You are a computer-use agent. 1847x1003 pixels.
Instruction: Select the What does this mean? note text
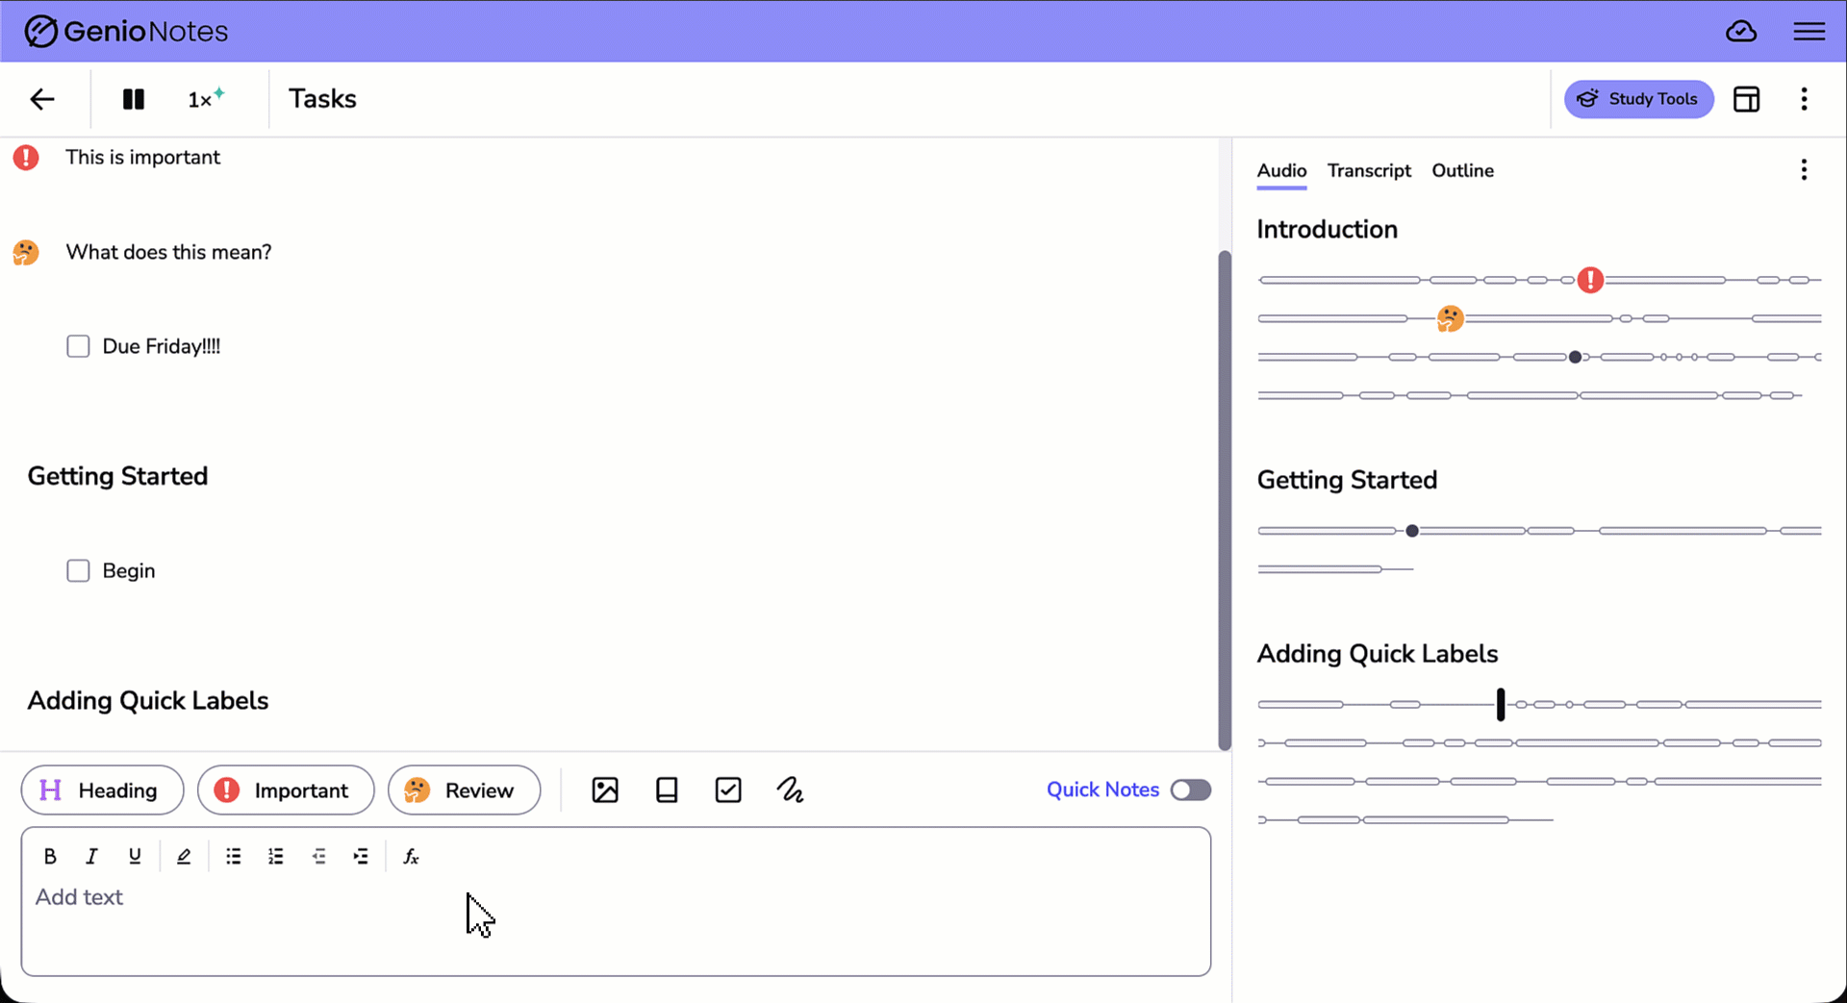(168, 252)
